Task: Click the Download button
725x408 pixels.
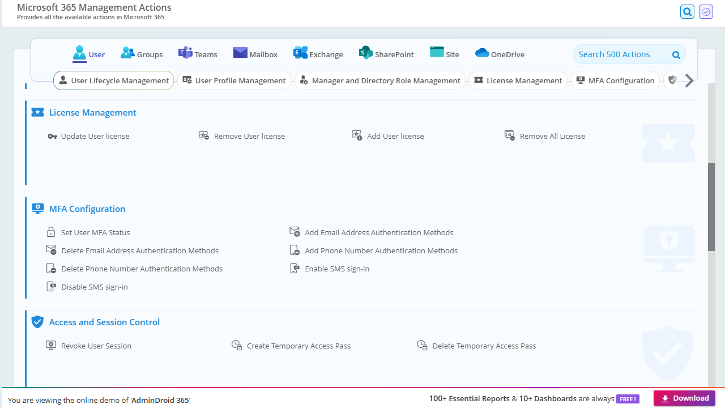Action: pyautogui.click(x=684, y=398)
